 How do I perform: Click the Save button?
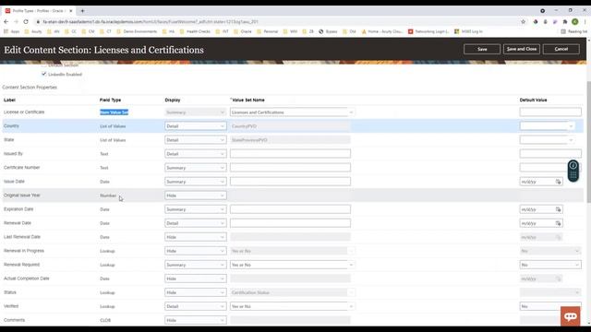coord(482,49)
